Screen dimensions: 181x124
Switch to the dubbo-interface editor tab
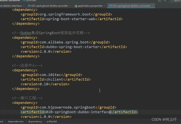(11, 6)
